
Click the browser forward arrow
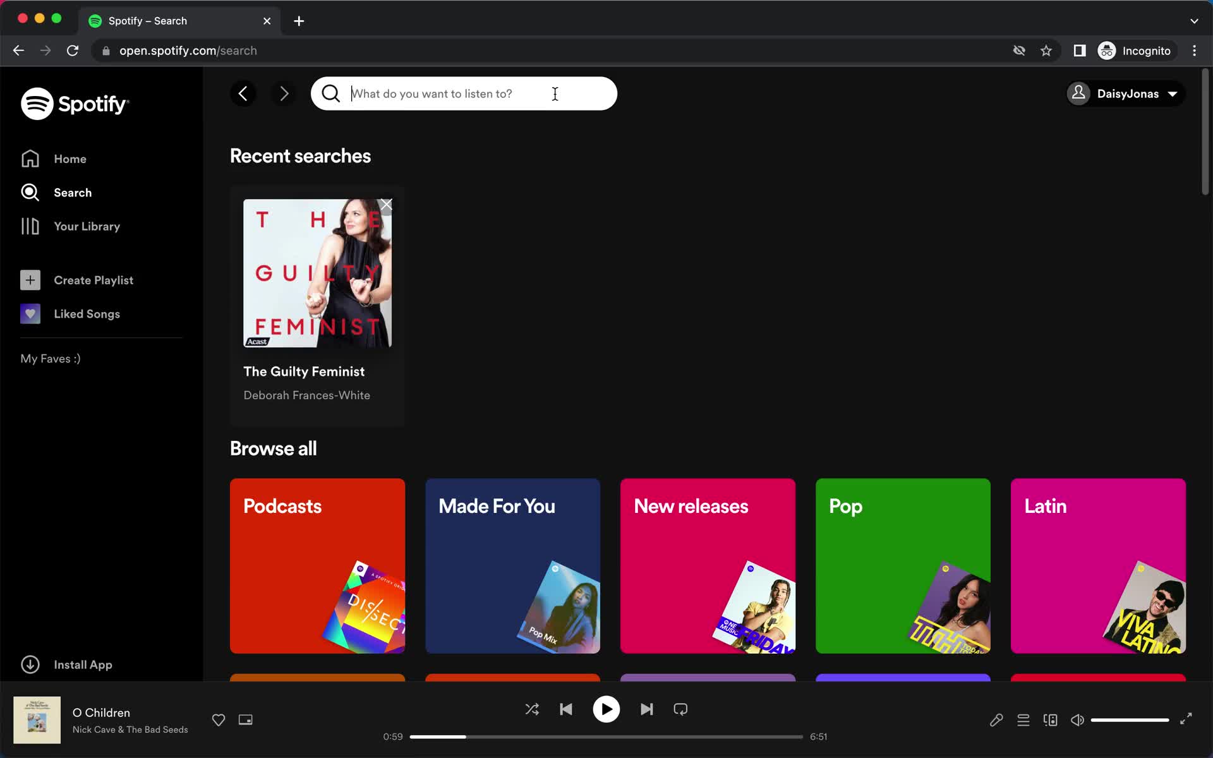45,51
